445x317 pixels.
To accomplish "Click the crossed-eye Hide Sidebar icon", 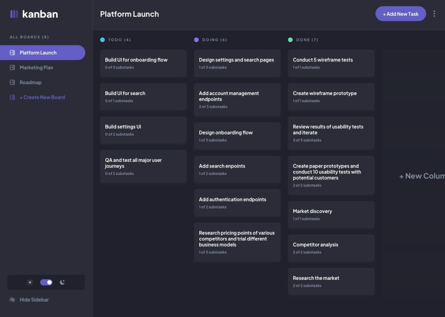I will click(x=12, y=300).
